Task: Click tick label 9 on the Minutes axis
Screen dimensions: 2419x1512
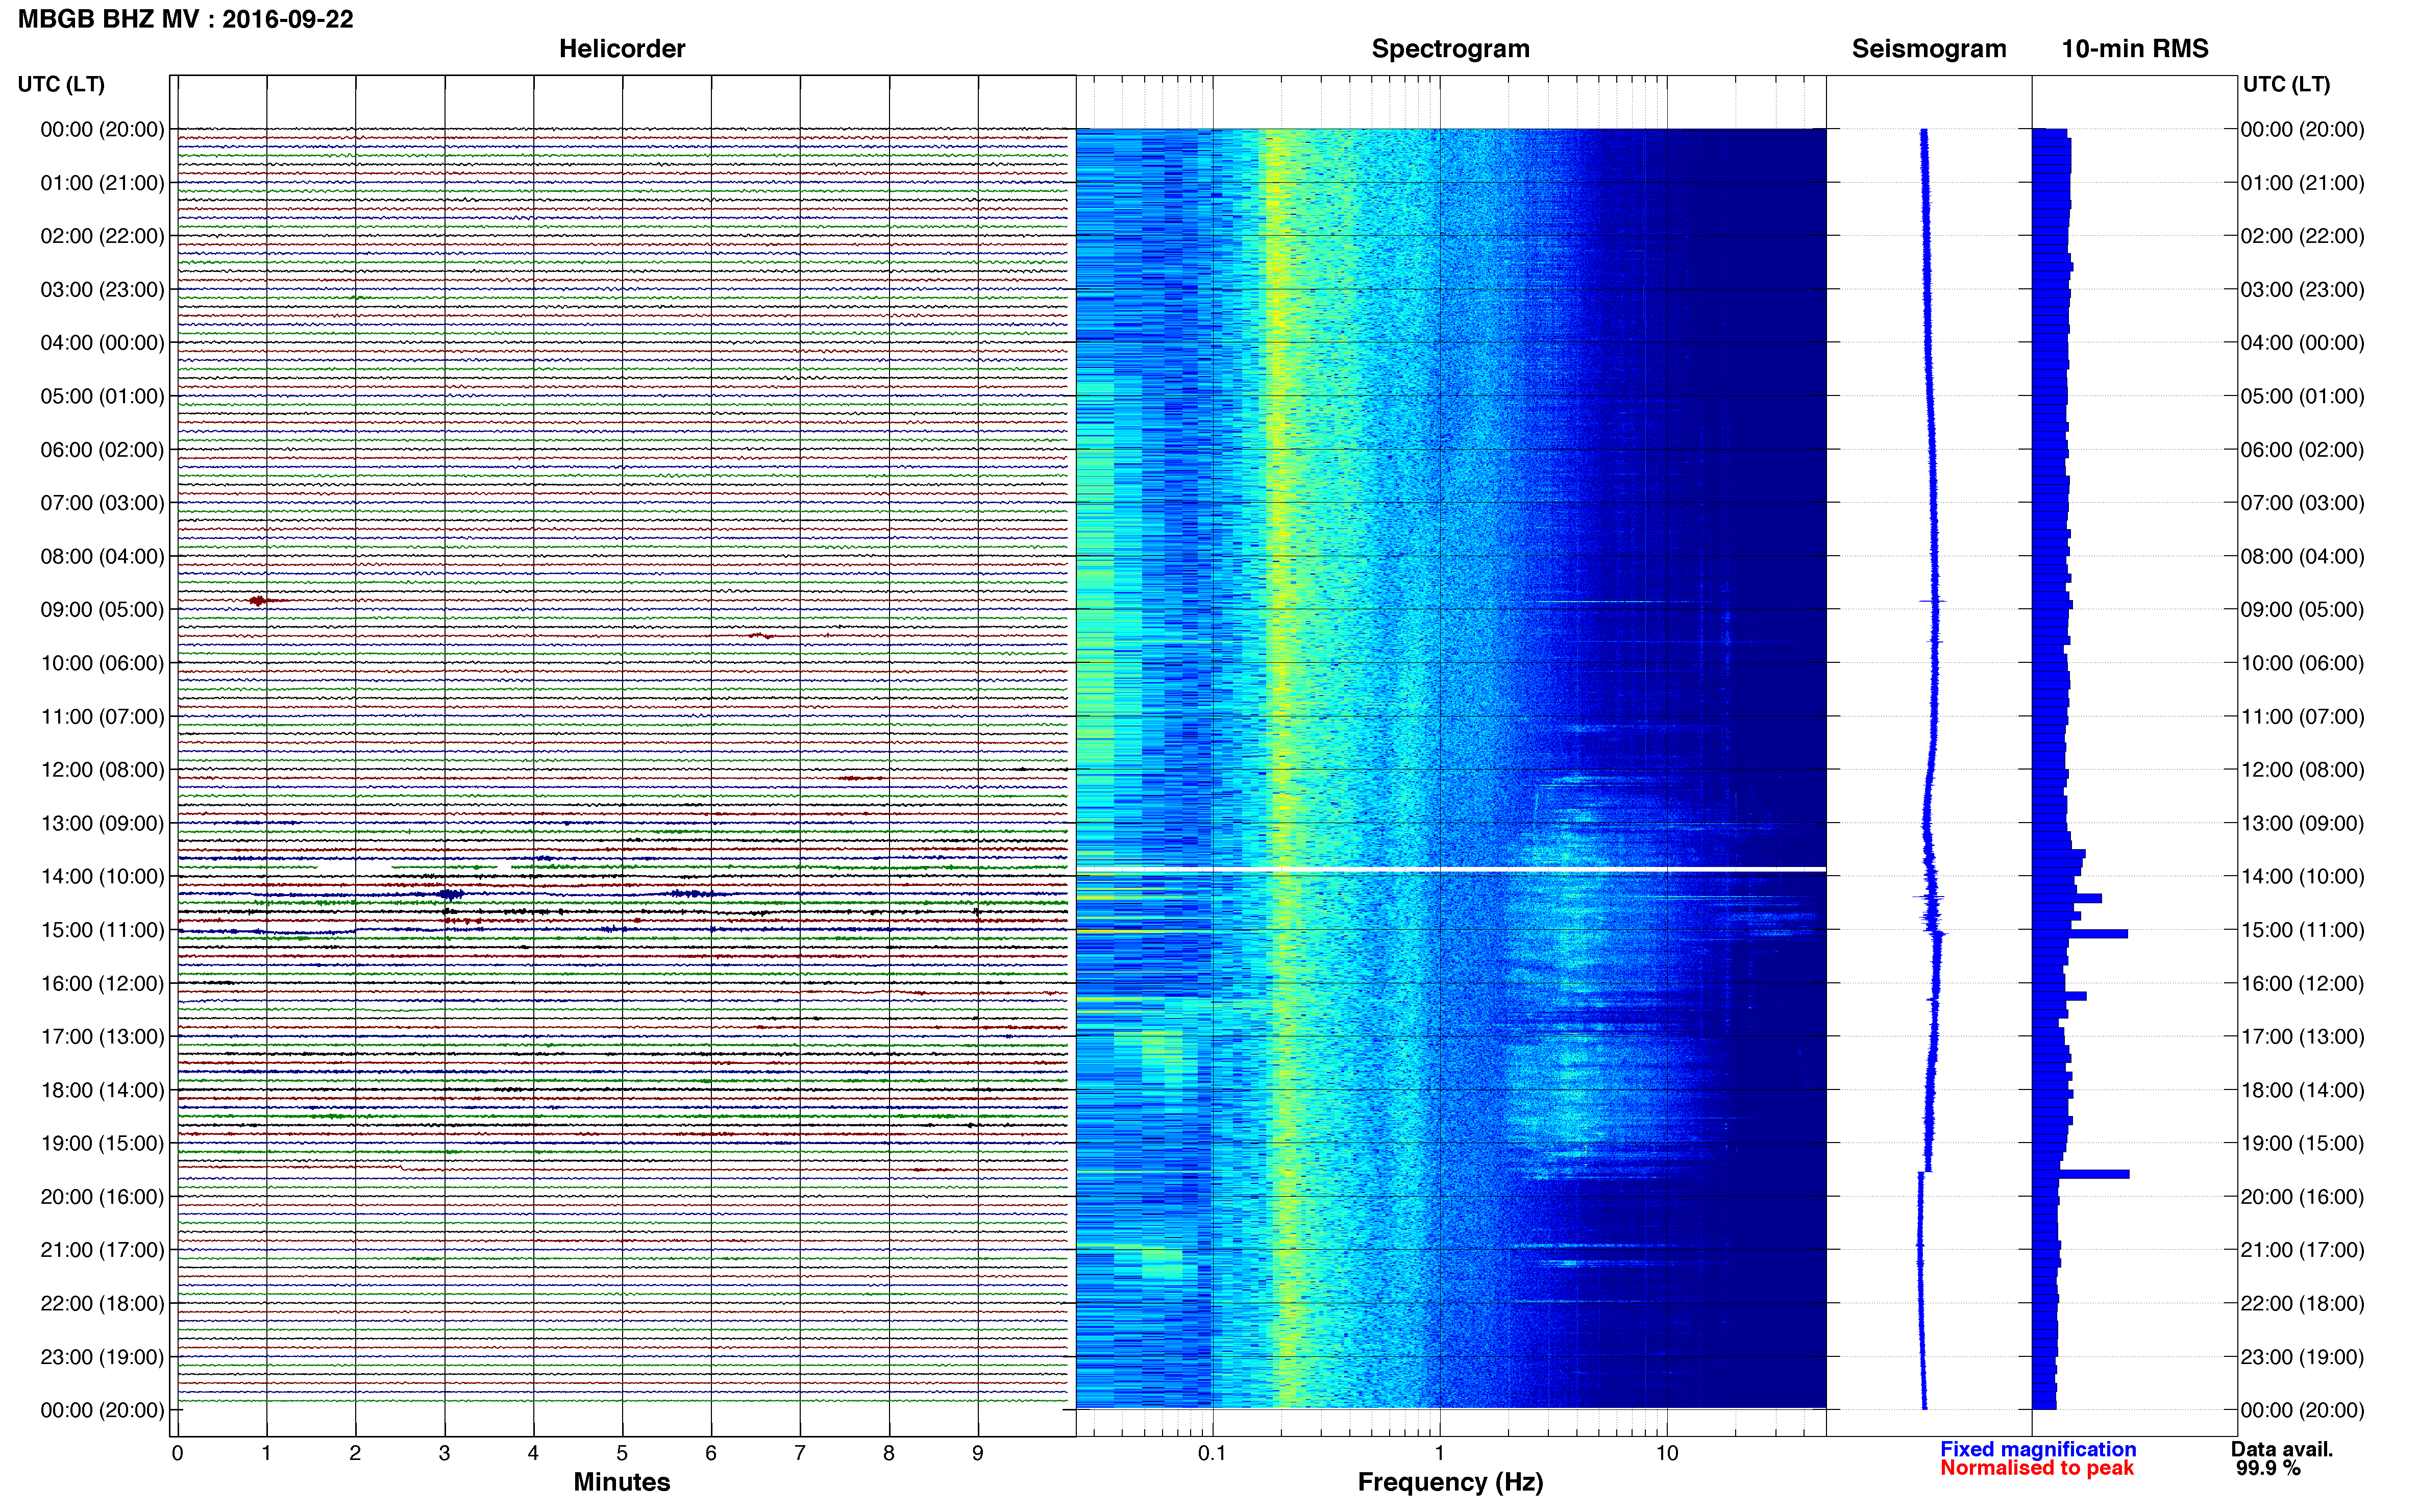Action: point(978,1454)
